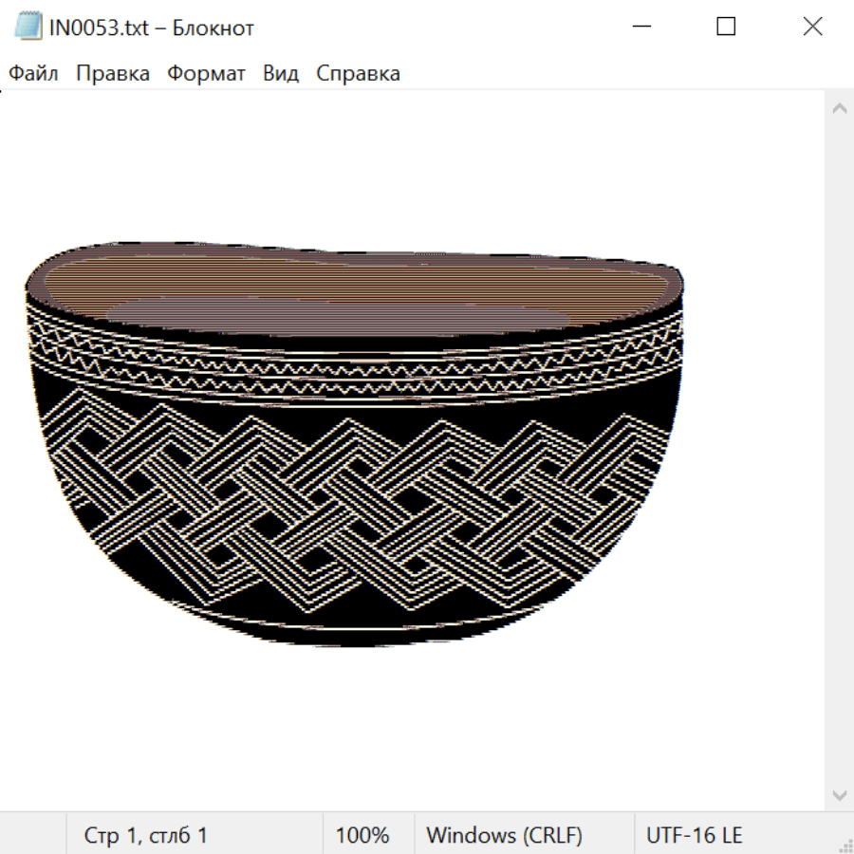Click the Notepad icon in the title bar
Viewport: 854px width, 854px height.
(x=28, y=27)
